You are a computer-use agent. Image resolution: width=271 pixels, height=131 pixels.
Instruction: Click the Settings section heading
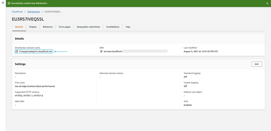[x=20, y=64]
